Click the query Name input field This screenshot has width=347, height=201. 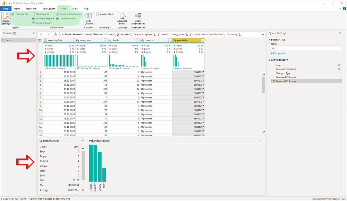[x=306, y=48]
